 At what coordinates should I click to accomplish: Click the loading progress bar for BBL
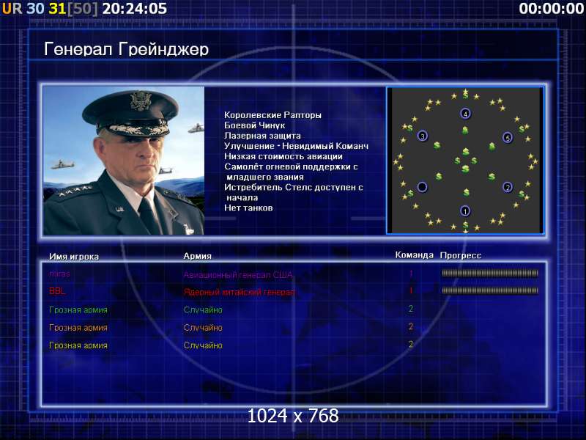point(490,290)
